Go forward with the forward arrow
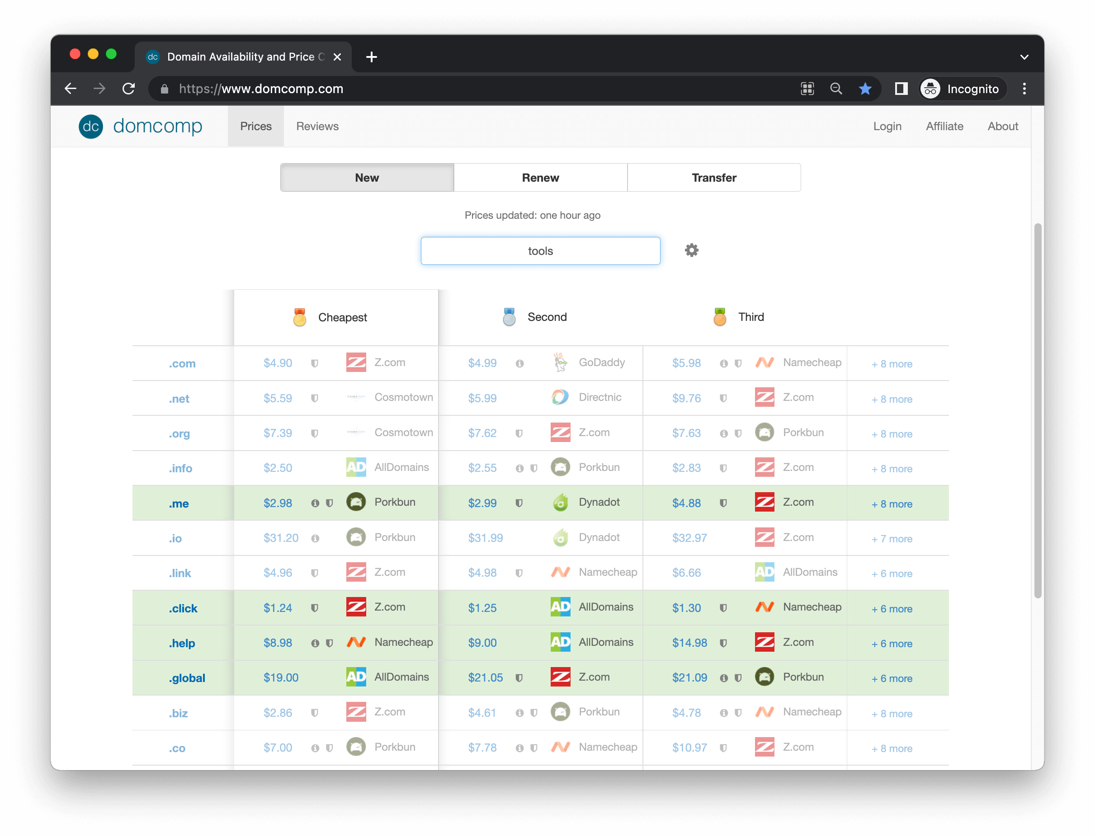Viewport: 1095px width, 837px height. 99,89
